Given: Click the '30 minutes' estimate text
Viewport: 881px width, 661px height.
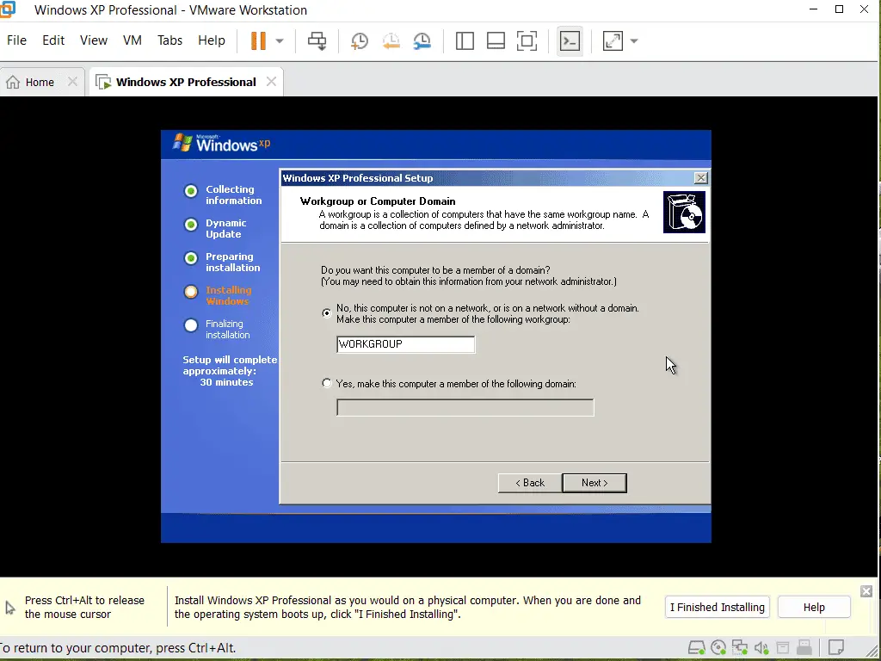Looking at the screenshot, I should pos(226,382).
